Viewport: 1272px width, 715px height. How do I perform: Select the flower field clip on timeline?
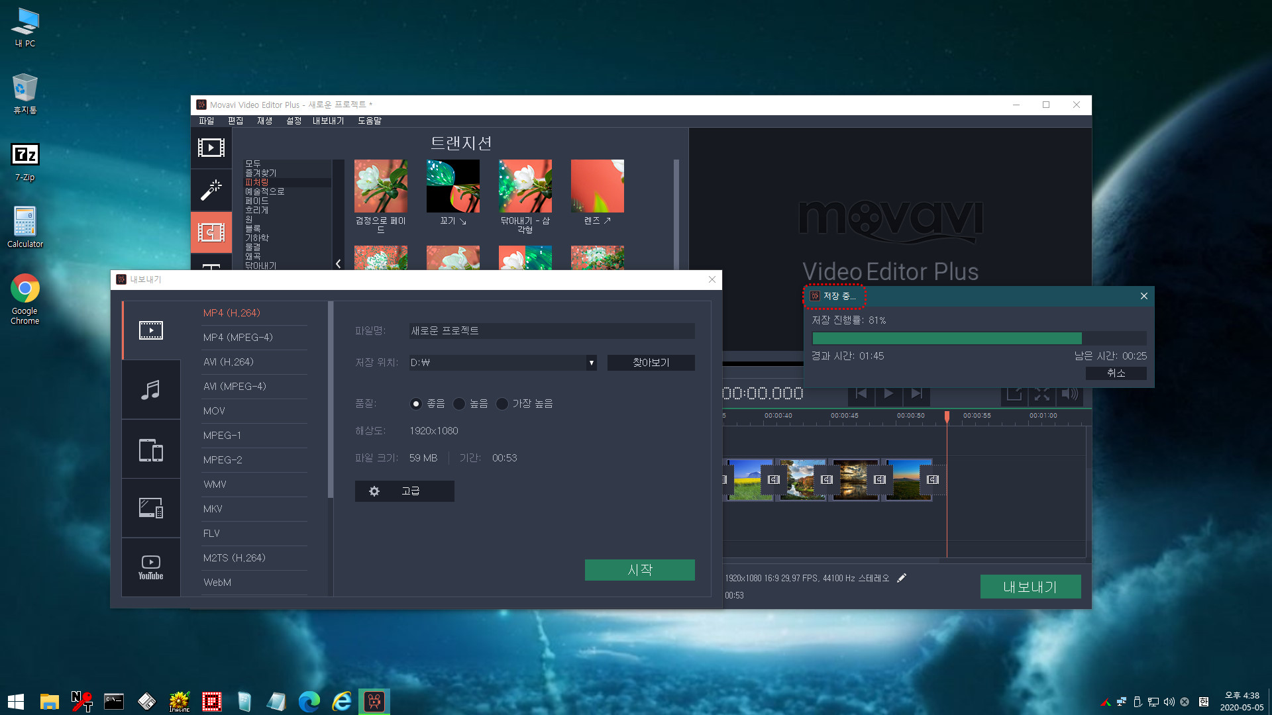(750, 480)
